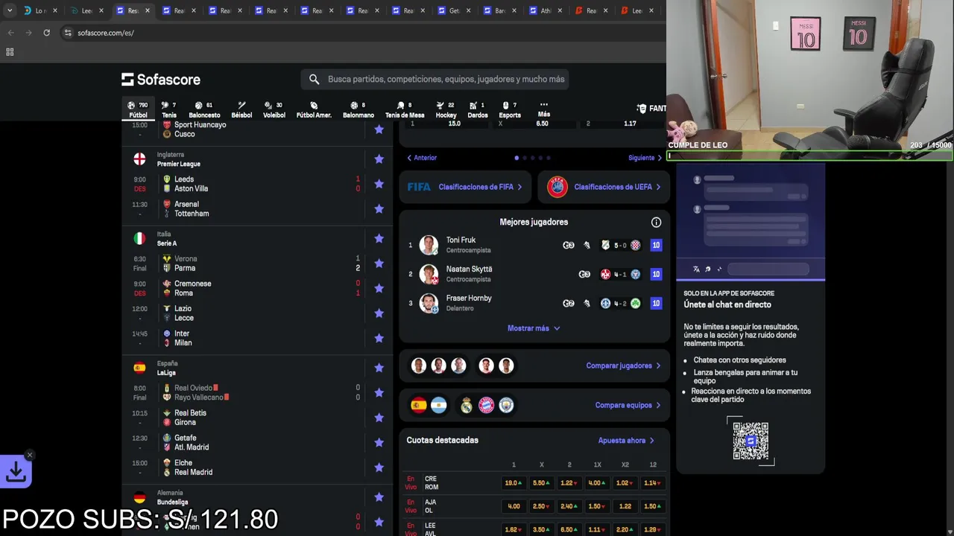
Task: Open Toni Fruk player row
Action: point(534,245)
